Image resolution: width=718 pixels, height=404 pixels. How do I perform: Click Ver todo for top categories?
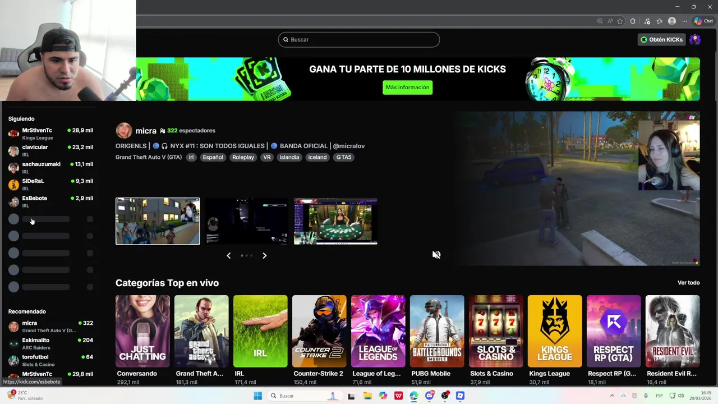[x=688, y=283]
